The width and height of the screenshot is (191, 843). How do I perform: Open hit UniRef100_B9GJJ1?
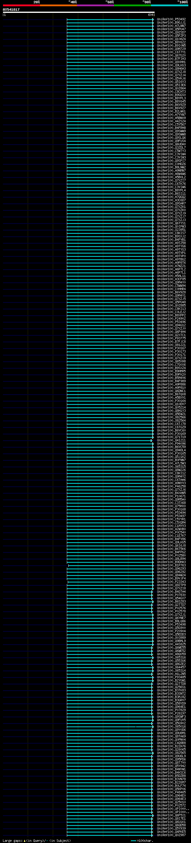click(x=171, y=23)
